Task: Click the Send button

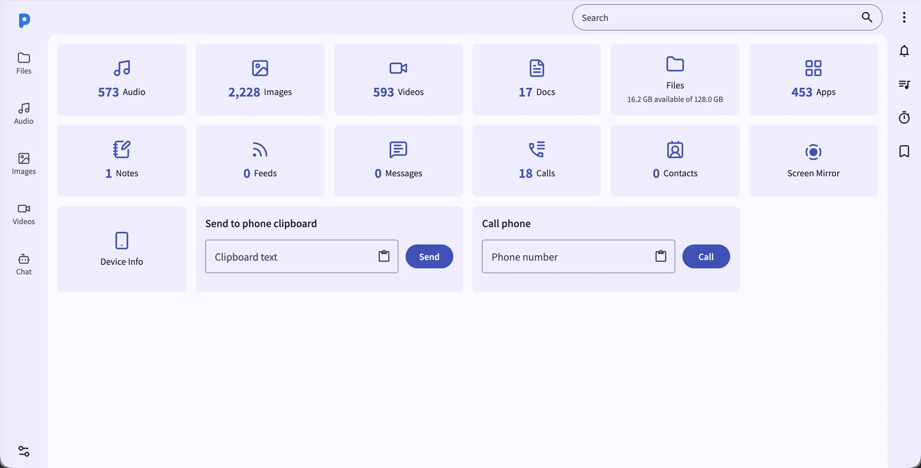Action: [x=429, y=256]
